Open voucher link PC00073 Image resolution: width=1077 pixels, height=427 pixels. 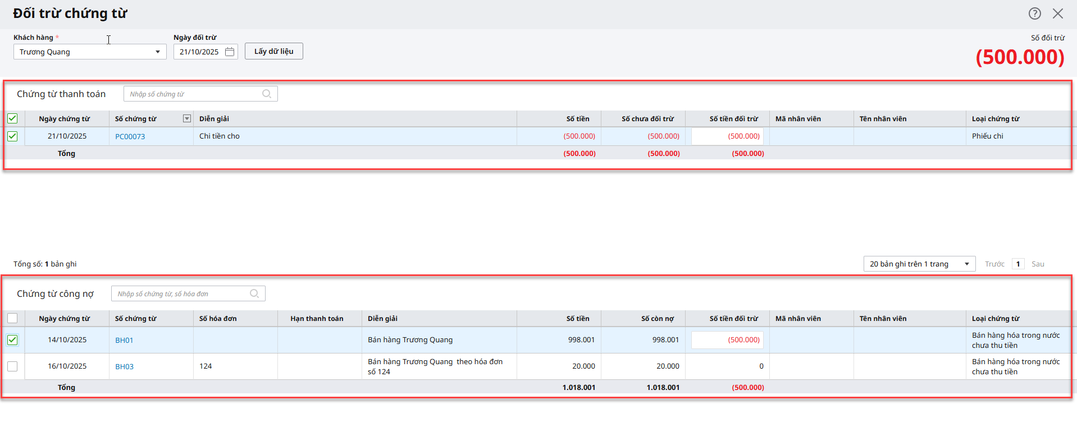(130, 136)
